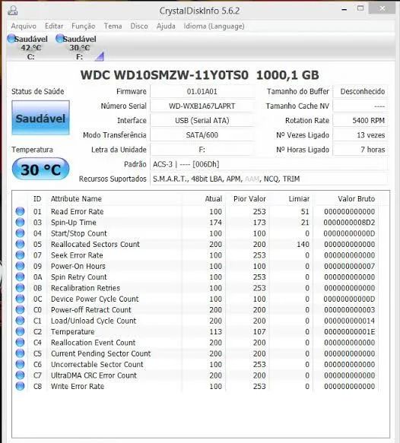Click the Attribute Name column header
Viewport: 400px width, 443px height.
pos(76,199)
